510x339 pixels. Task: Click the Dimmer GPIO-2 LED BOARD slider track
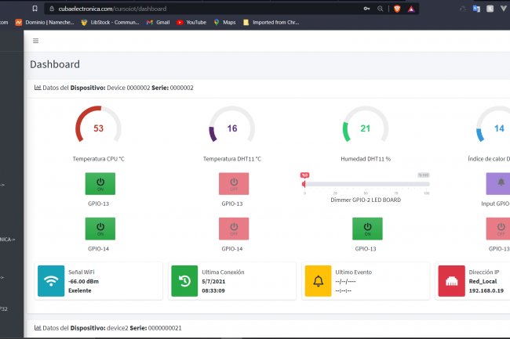(x=365, y=185)
